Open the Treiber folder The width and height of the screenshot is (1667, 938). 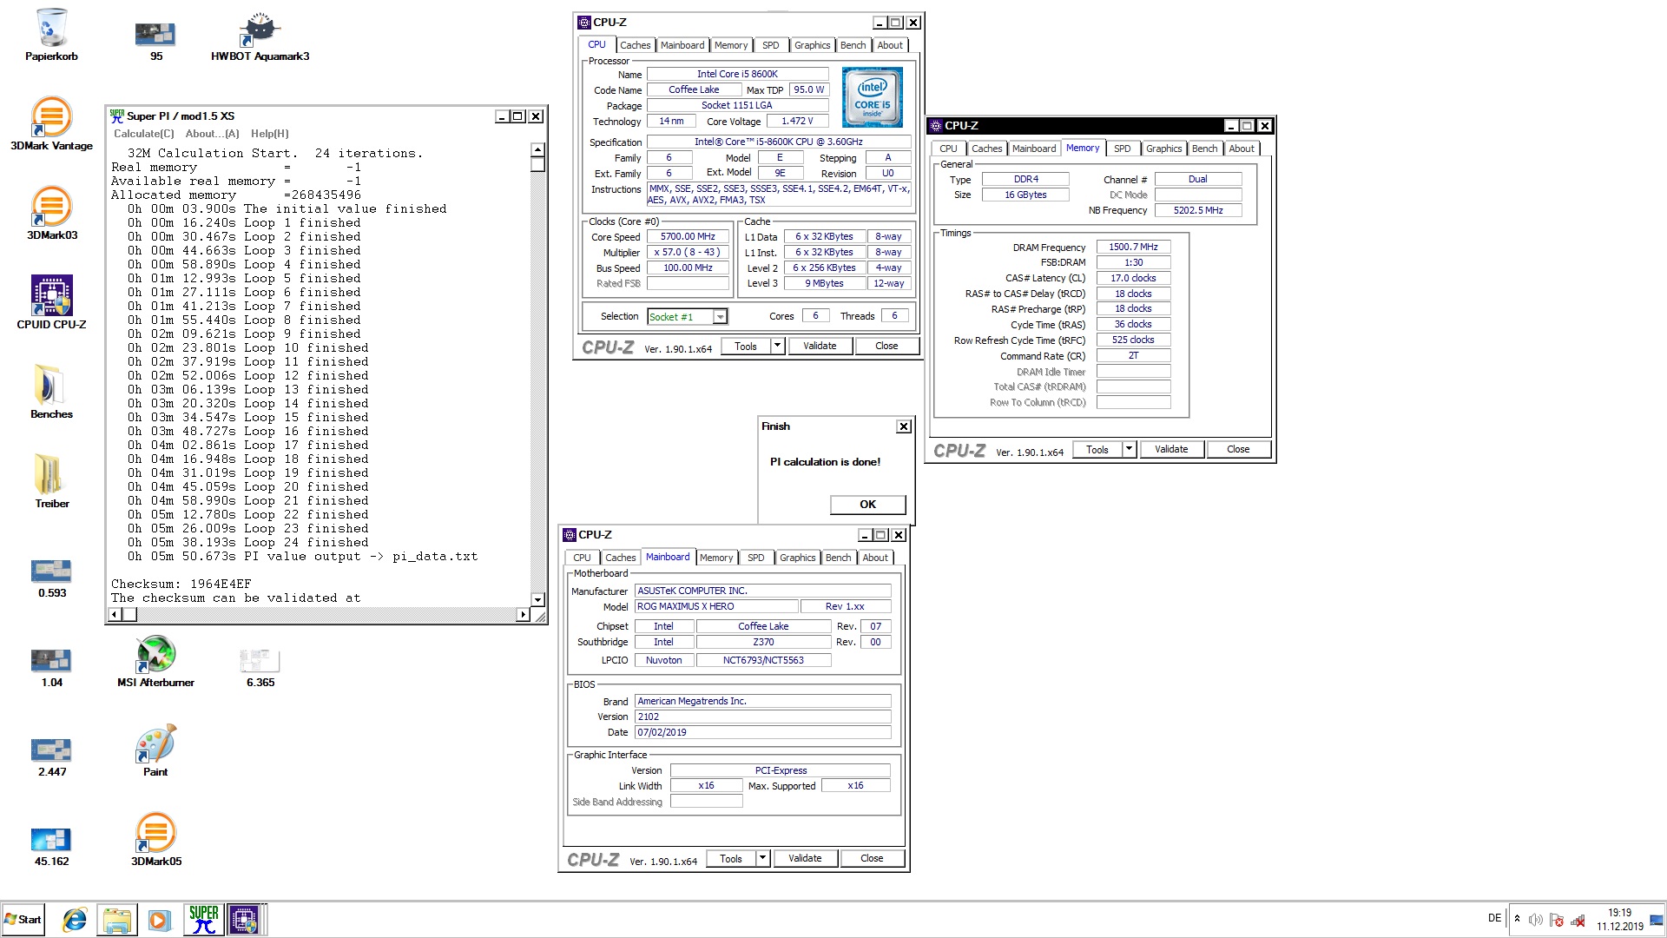(x=52, y=482)
